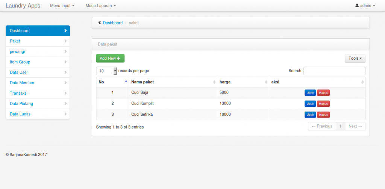Go to Next page
385x189 pixels.
[x=355, y=126]
